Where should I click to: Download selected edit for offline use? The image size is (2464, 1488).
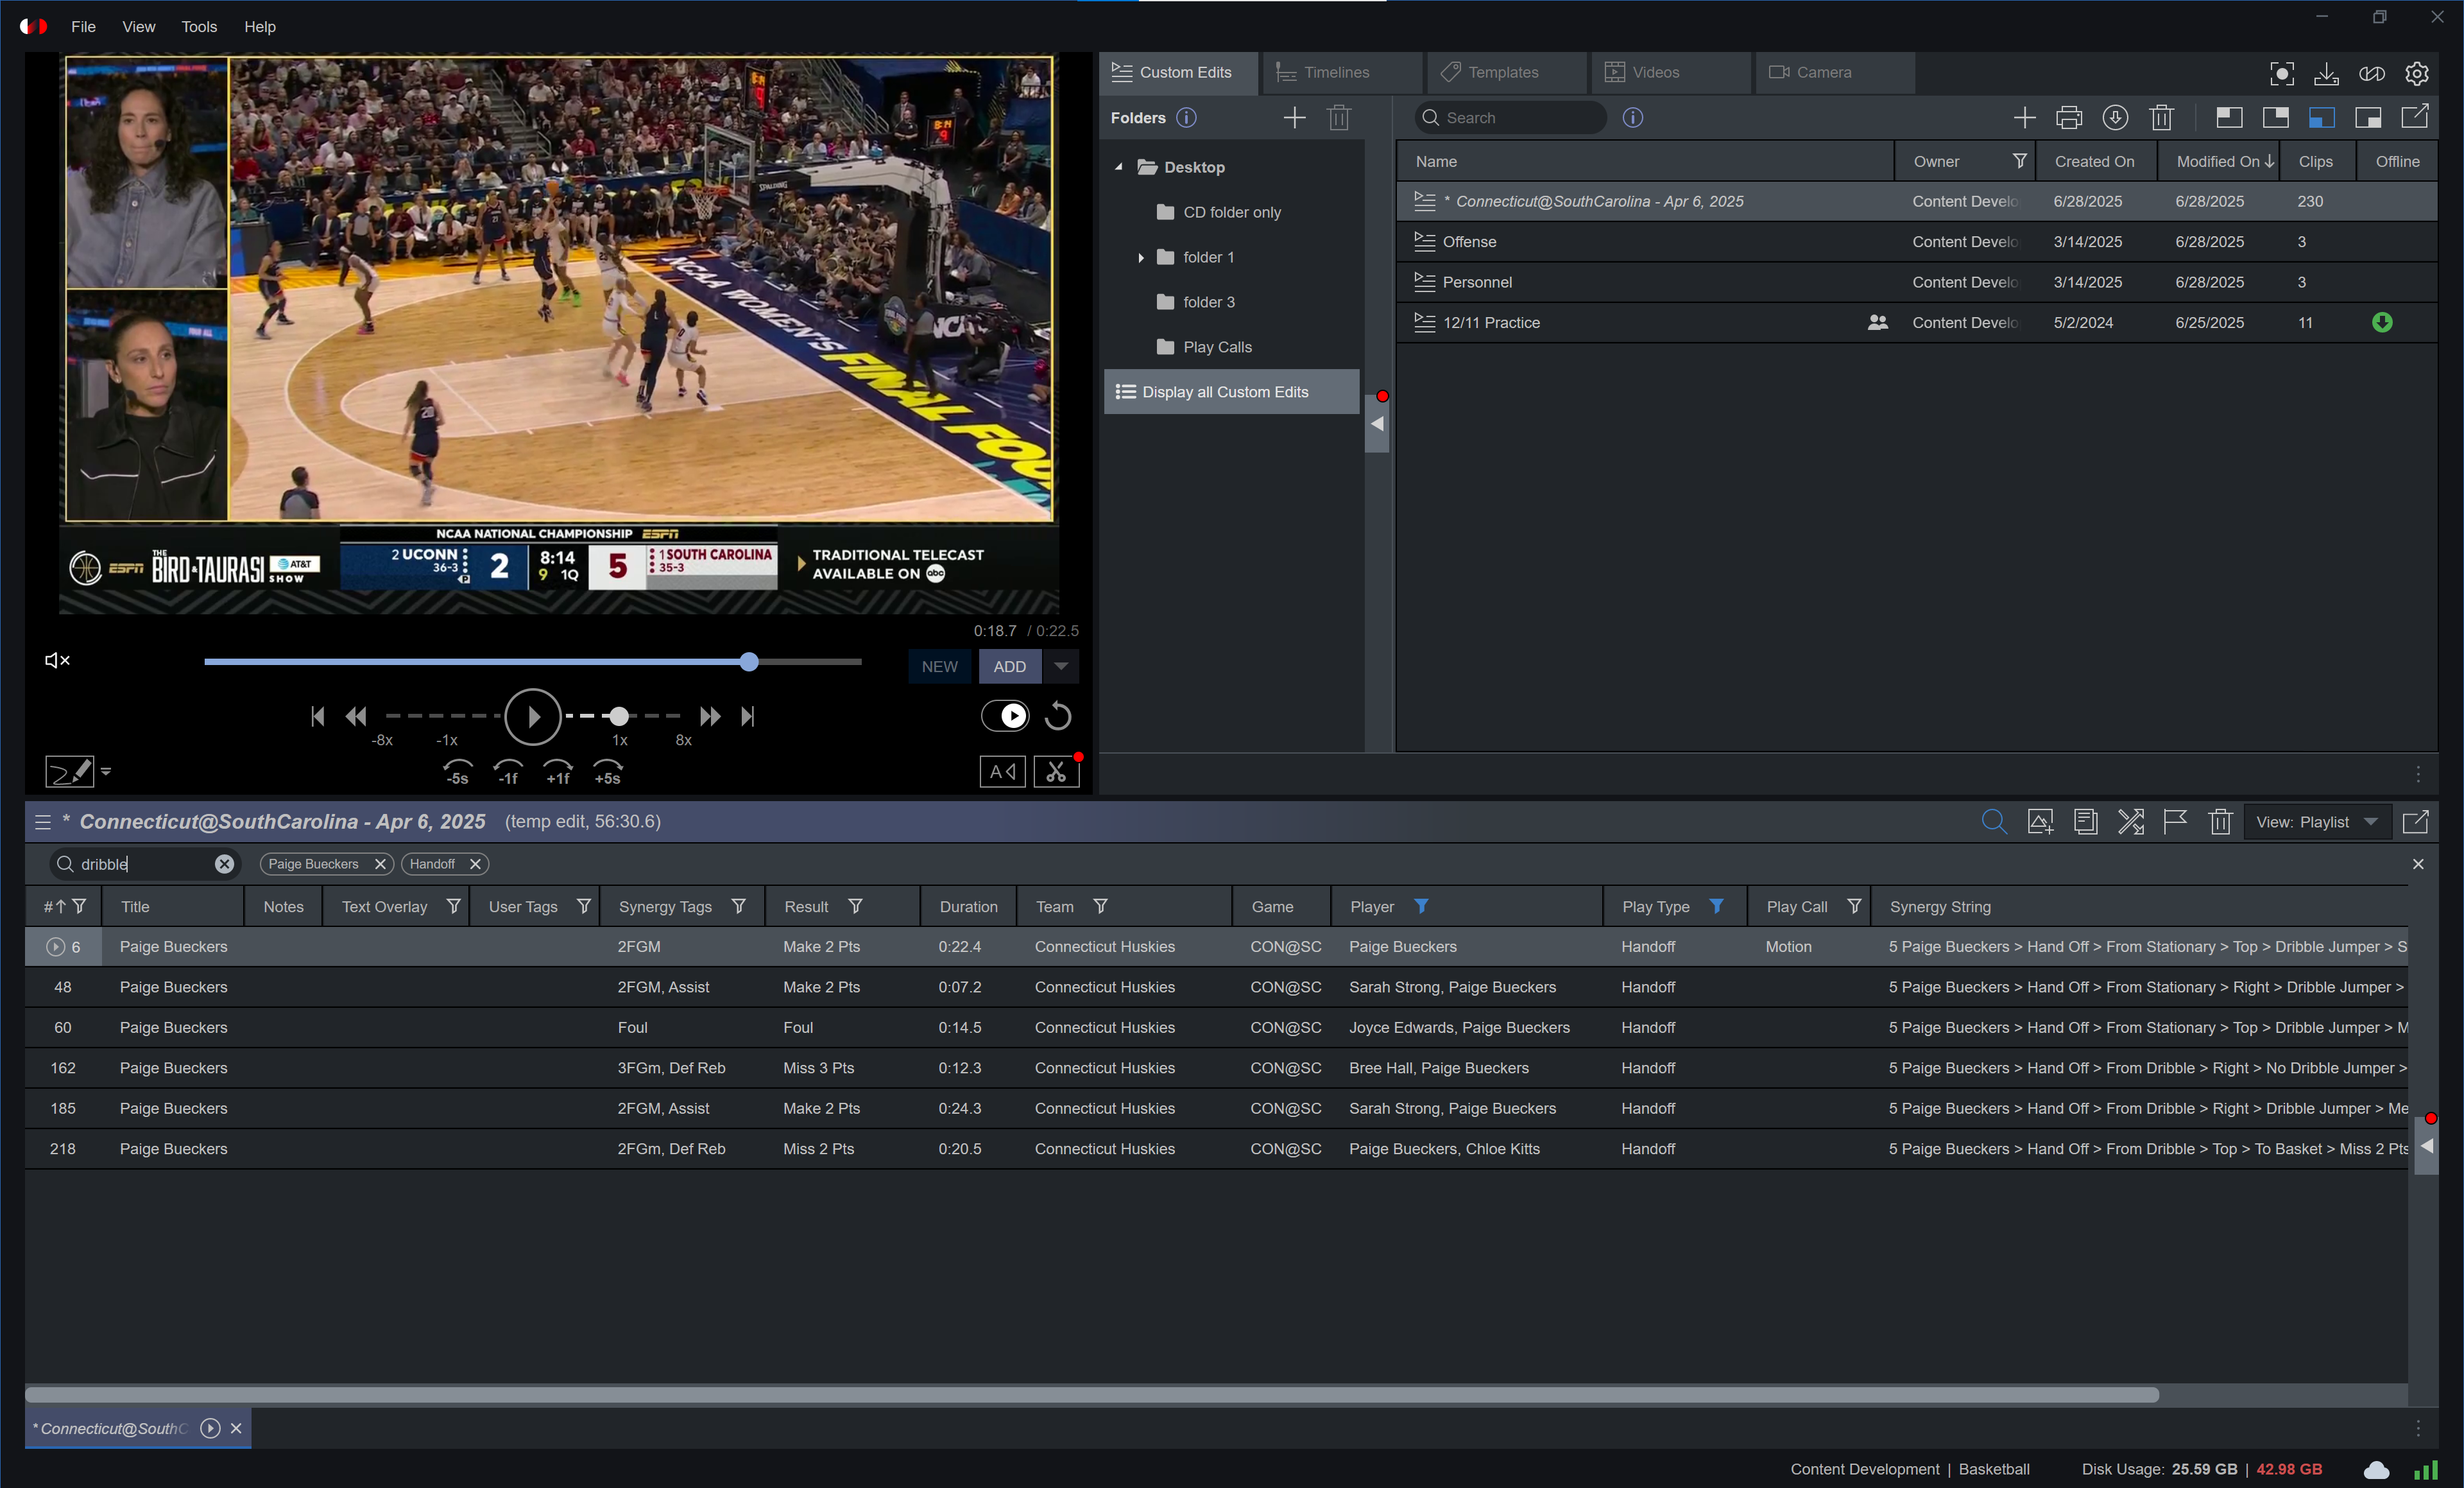click(x=2115, y=117)
